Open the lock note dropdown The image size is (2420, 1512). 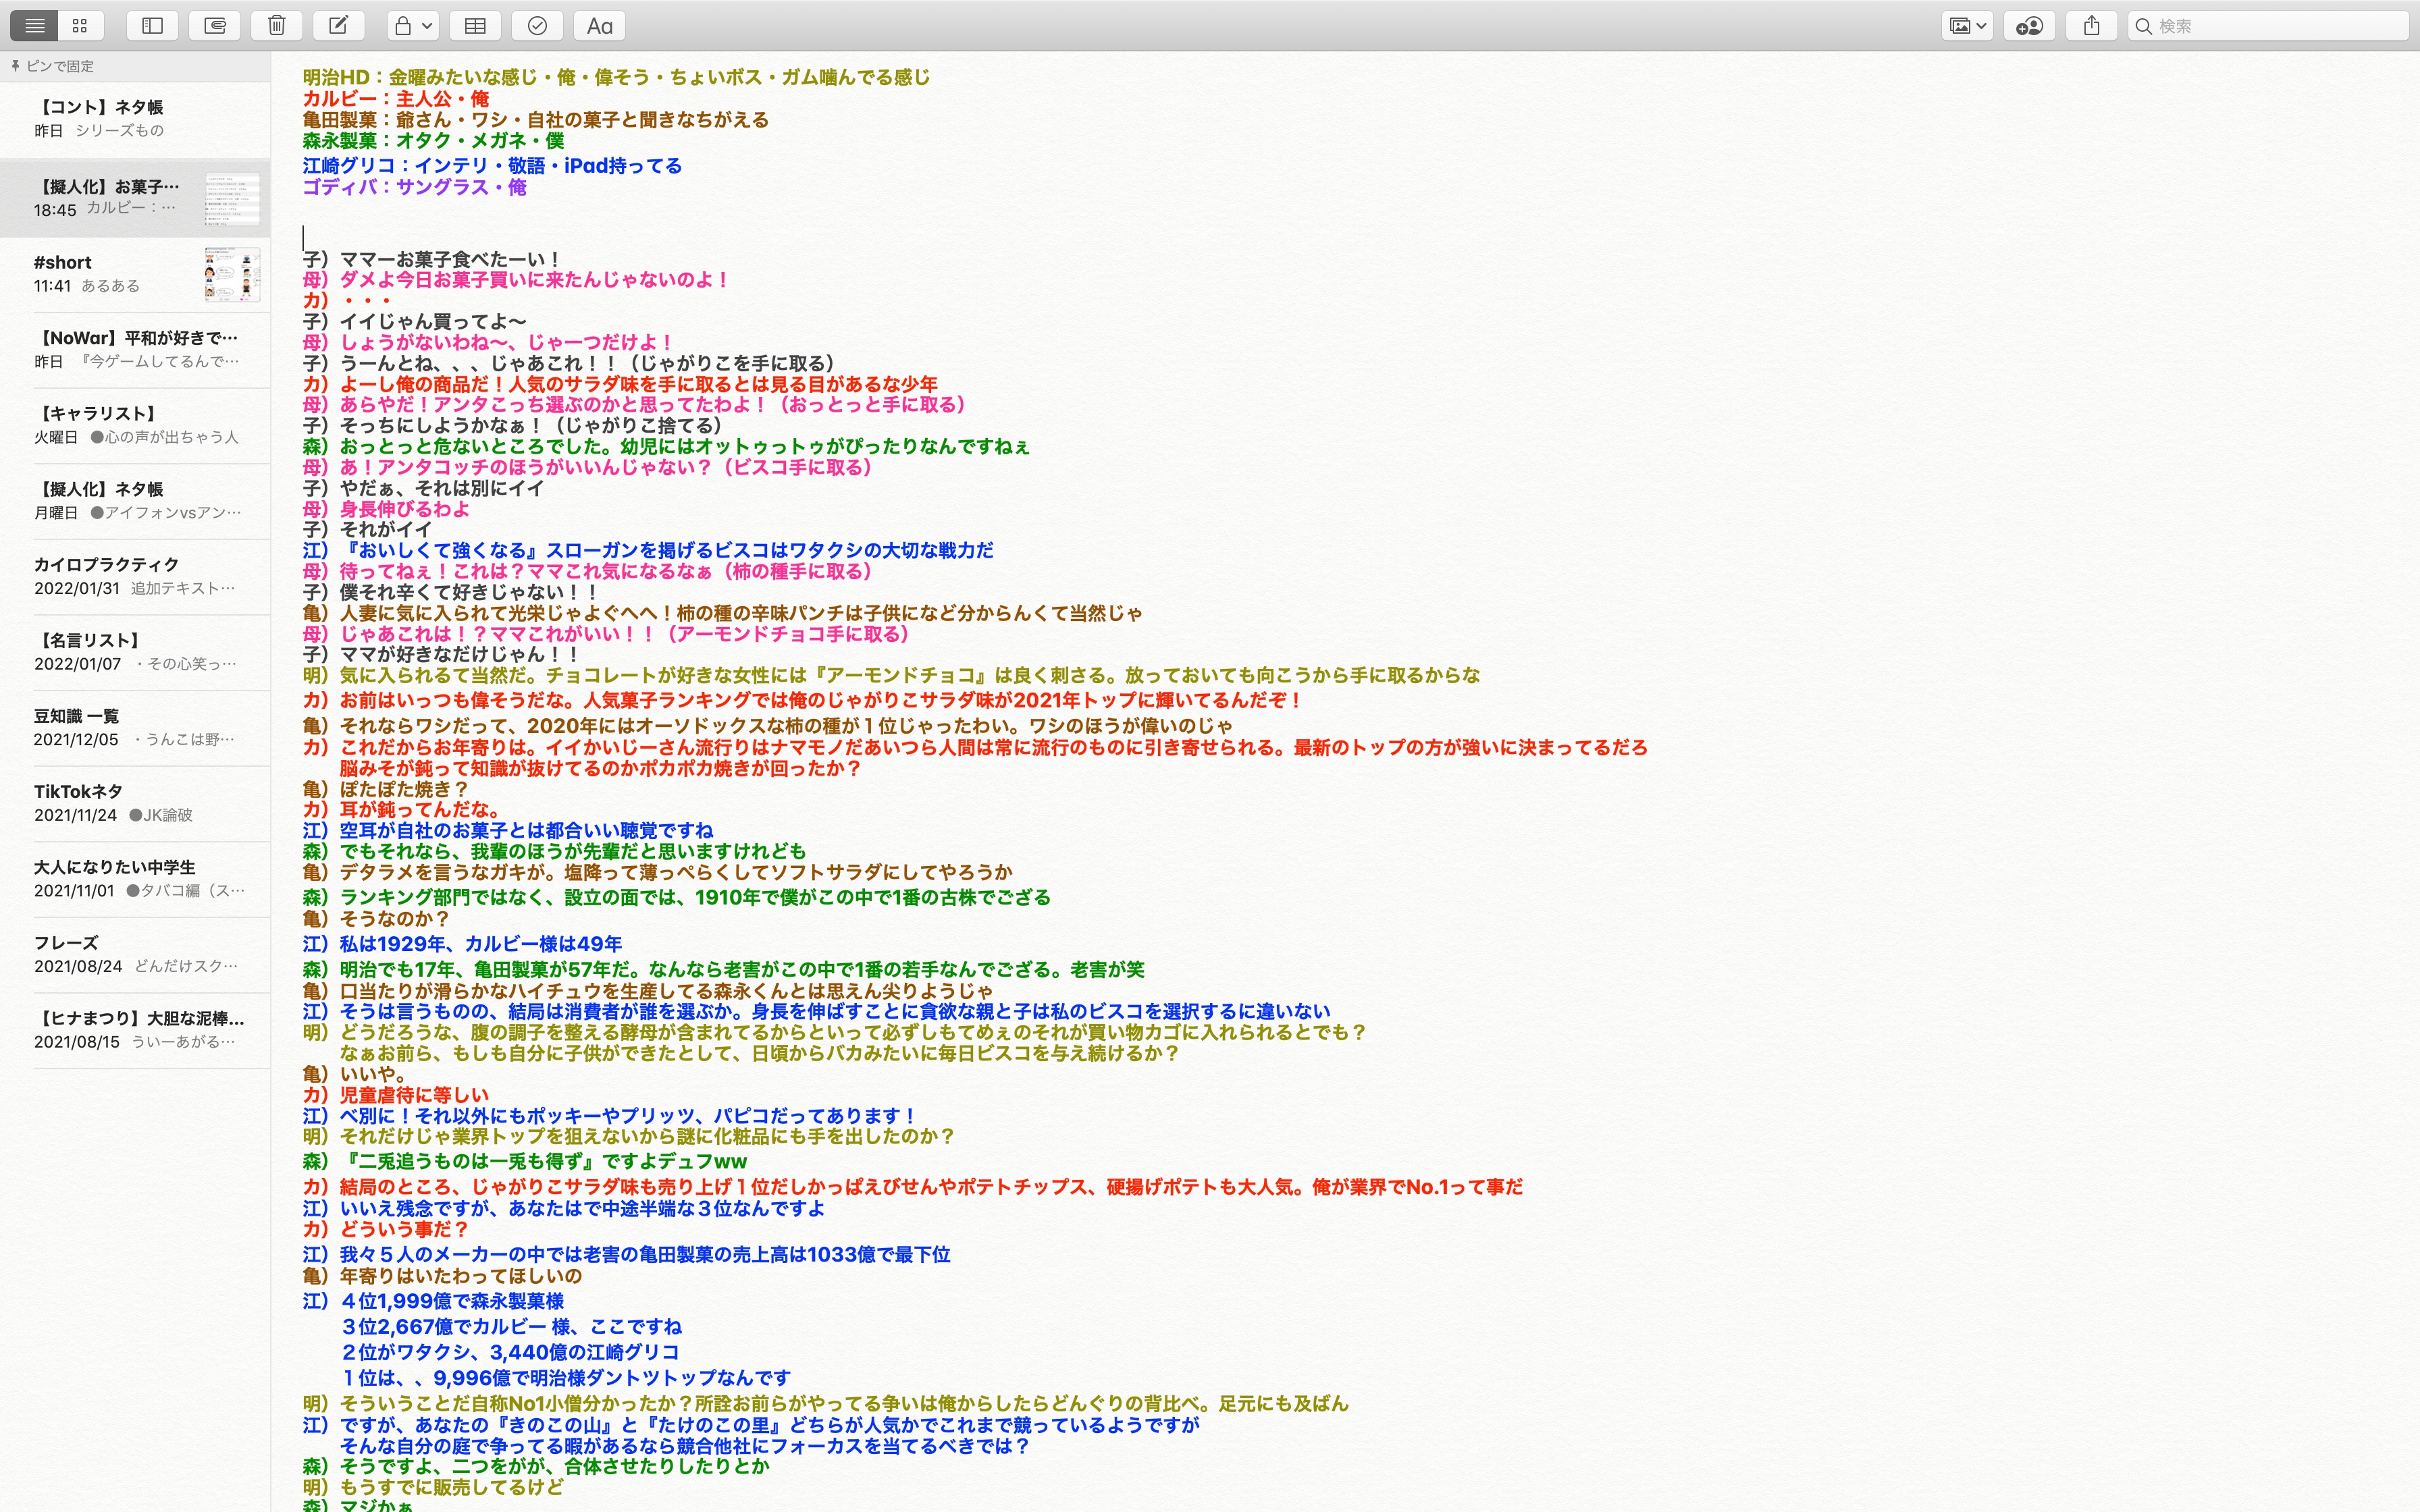412,26
